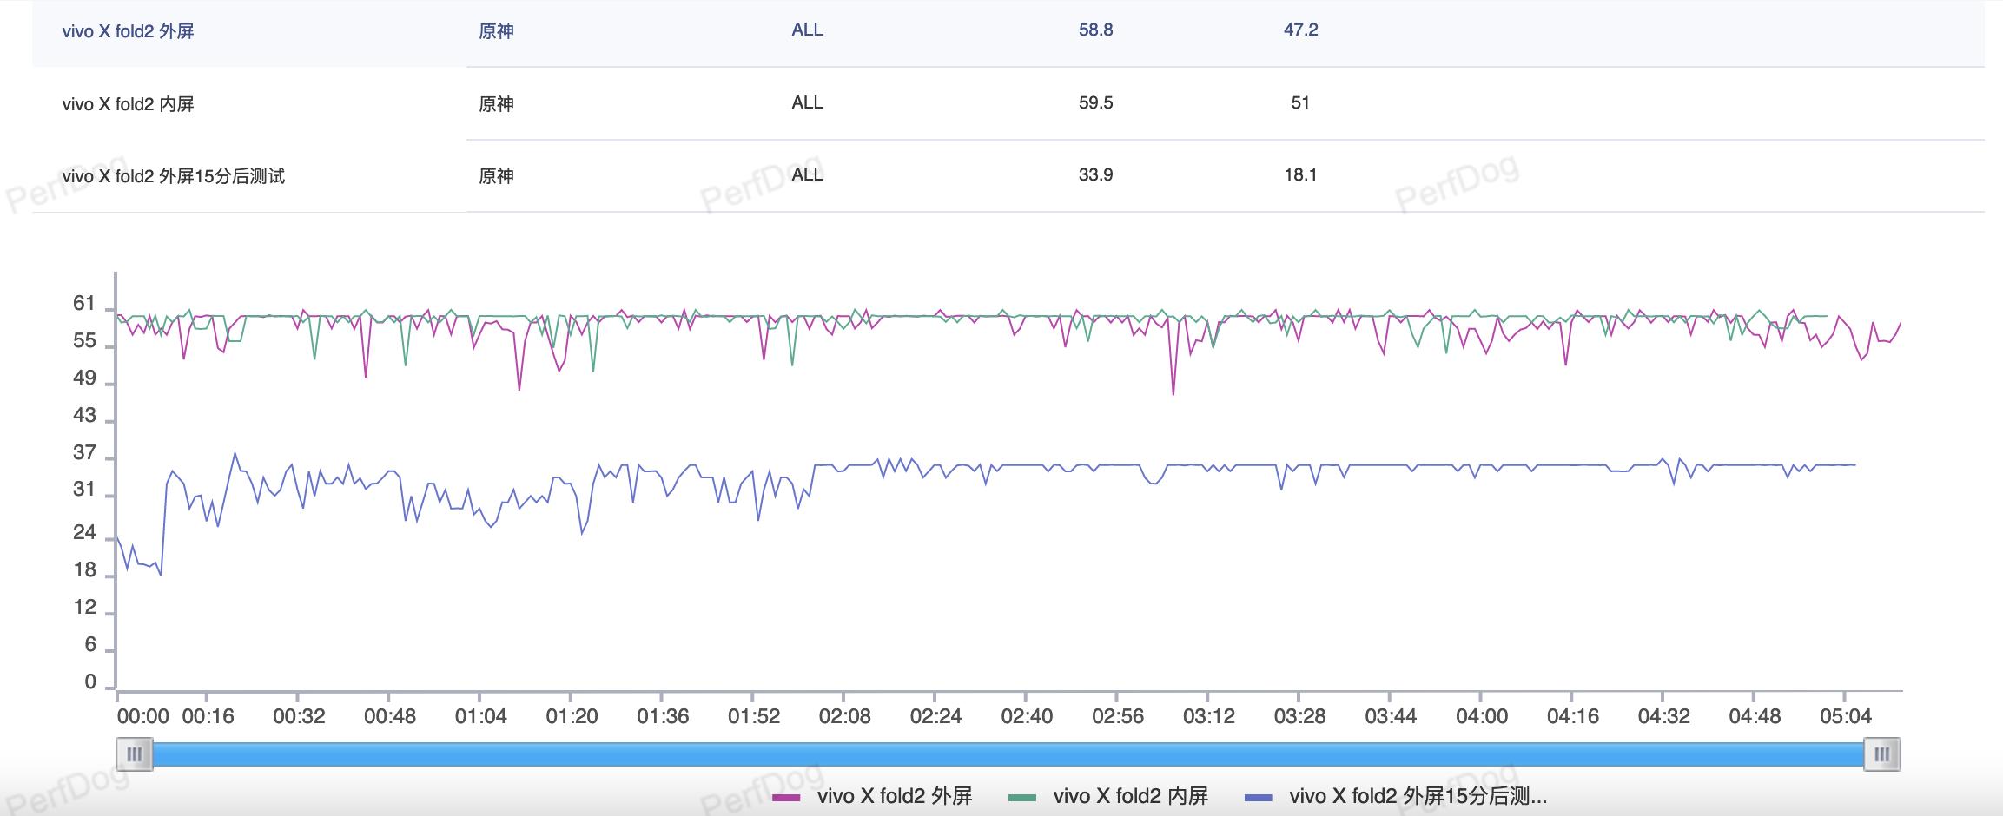Image resolution: width=2003 pixels, height=816 pixels.
Task: Open the vivo X fold2 外屏 row name
Action: 128,31
